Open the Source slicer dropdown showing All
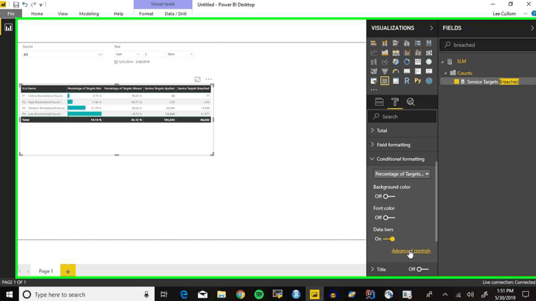Image resolution: width=536 pixels, height=301 pixels. (x=62, y=55)
